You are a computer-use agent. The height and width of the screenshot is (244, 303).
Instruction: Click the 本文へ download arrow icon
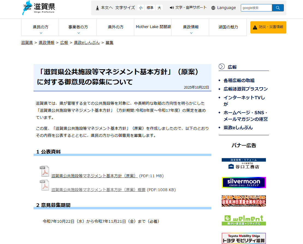(x=97, y=8)
